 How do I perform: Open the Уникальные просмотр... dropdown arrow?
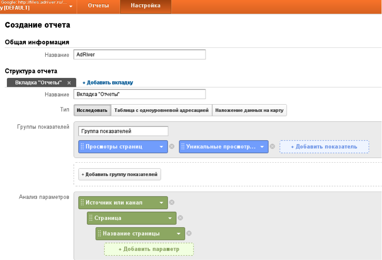pyautogui.click(x=262, y=147)
